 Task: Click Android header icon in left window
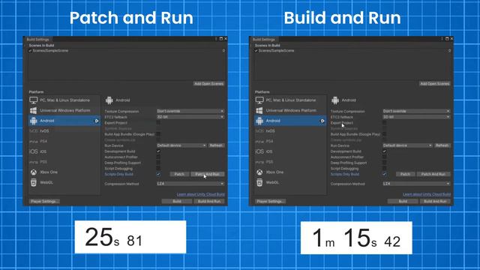coord(109,100)
